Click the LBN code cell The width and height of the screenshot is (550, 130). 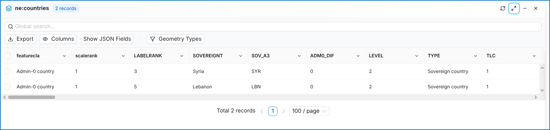(256, 87)
